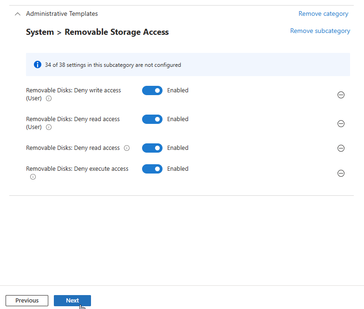Screen dimensions: 364x309
Task: Click the Next button
Action: [72, 300]
